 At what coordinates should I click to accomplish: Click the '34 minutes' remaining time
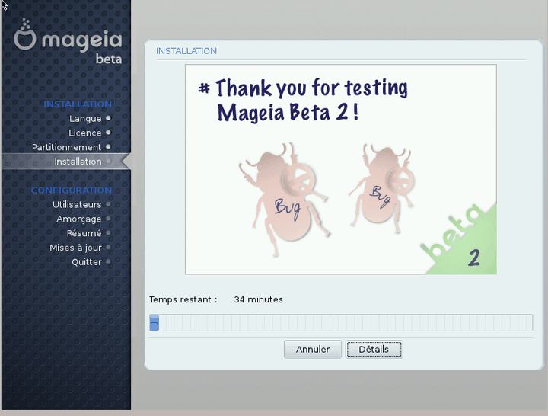click(x=258, y=299)
